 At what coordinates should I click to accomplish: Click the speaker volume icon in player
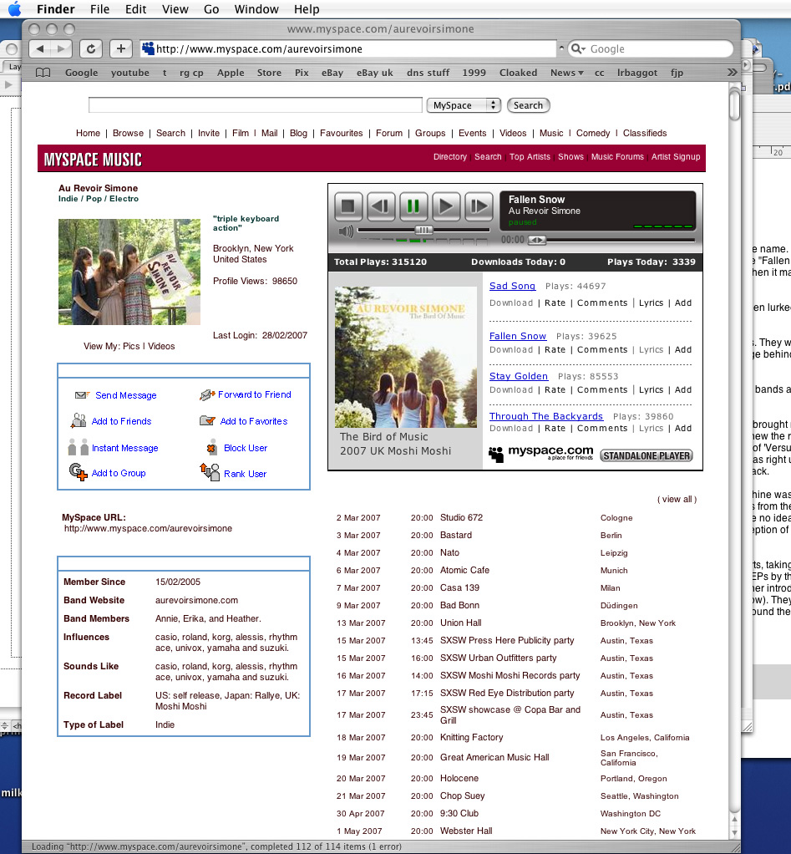pos(346,231)
